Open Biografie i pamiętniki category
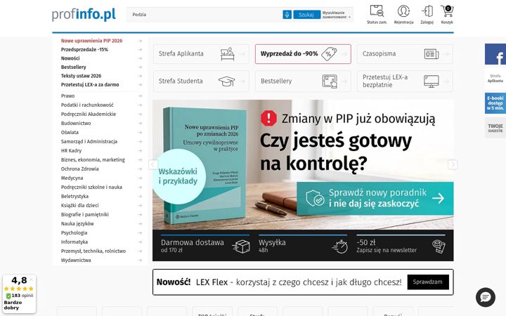 pos(85,214)
